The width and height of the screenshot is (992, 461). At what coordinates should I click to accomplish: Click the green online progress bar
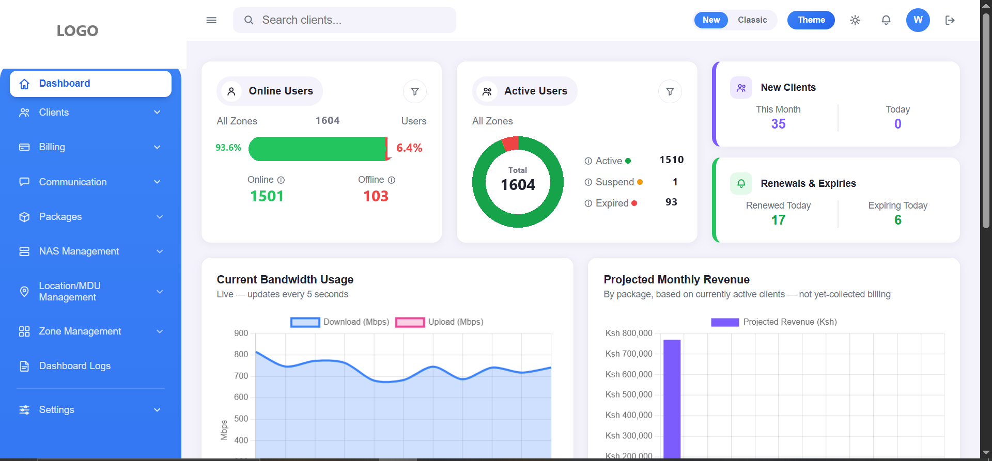click(x=317, y=149)
